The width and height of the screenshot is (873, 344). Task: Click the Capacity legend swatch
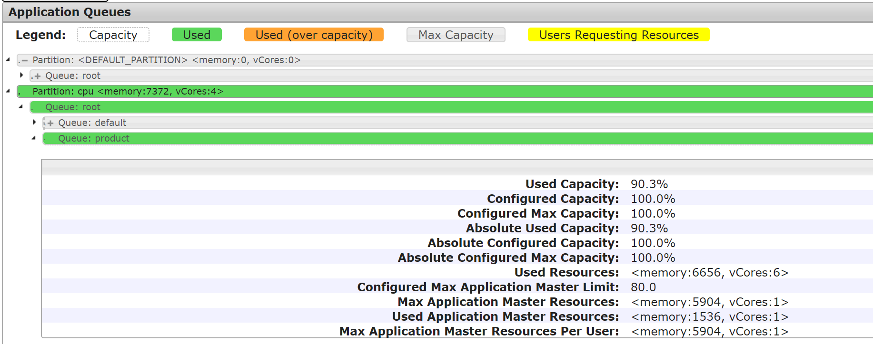coord(113,35)
